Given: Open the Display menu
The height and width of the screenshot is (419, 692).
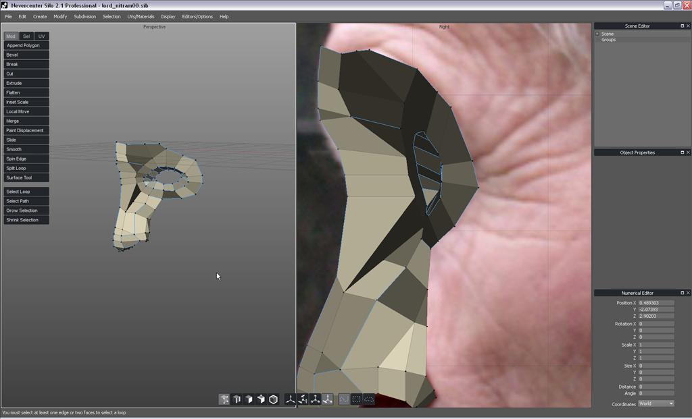Looking at the screenshot, I should click(168, 17).
